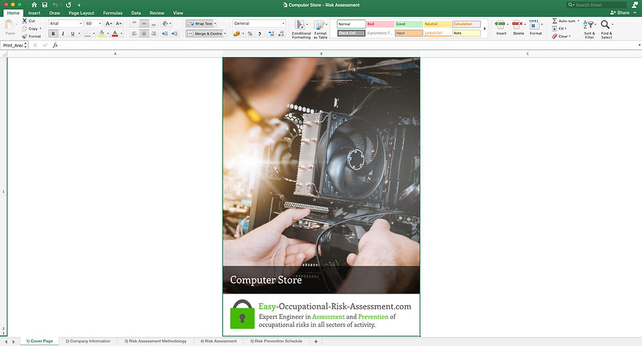Click the Home icon in title bar
Screen dimensions: 642x346
pos(34,5)
